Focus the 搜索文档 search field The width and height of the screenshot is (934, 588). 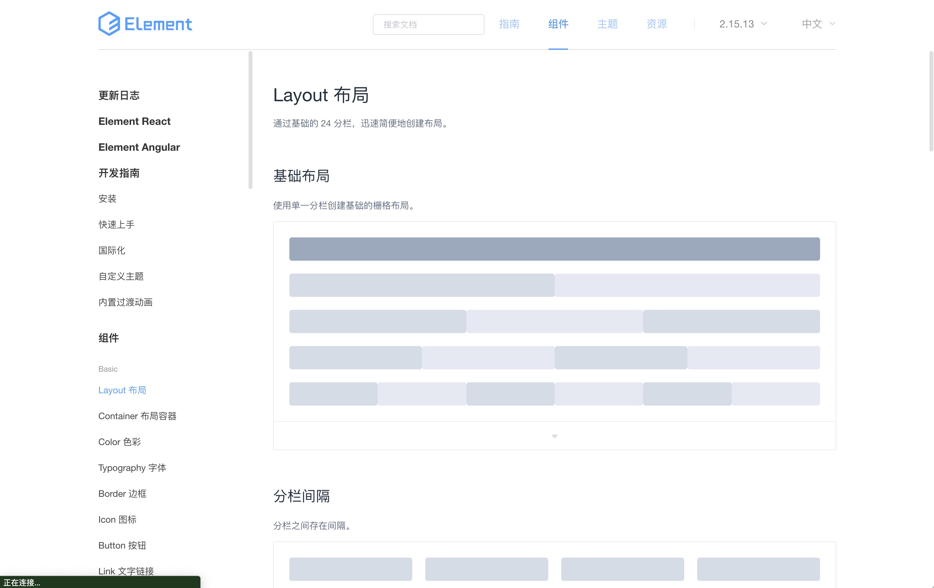click(x=428, y=25)
